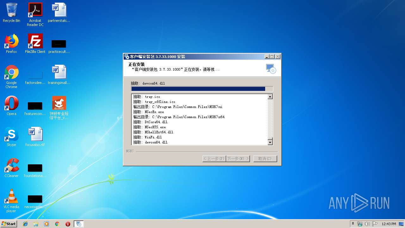This screenshot has height=228, width=405.
Task: Select log line "抽取: WinFs.dll"
Action: point(147,137)
